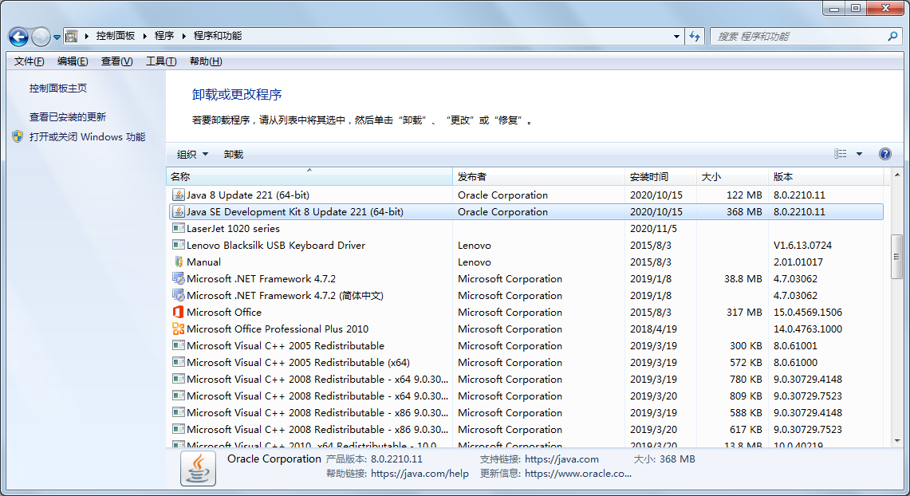The width and height of the screenshot is (910, 496).
Task: Click the search magnifier icon
Action: coord(892,36)
